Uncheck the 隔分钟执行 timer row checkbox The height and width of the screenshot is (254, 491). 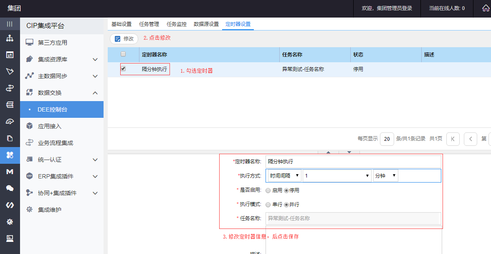click(x=123, y=69)
